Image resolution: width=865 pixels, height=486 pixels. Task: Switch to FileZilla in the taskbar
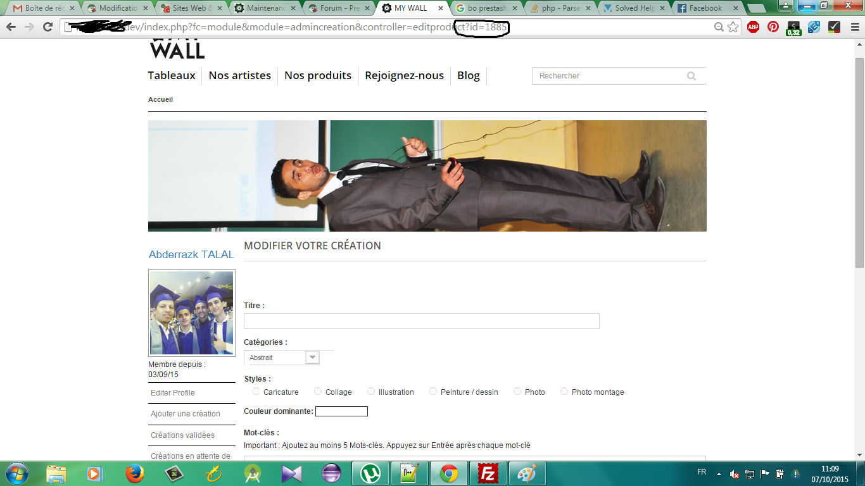488,473
